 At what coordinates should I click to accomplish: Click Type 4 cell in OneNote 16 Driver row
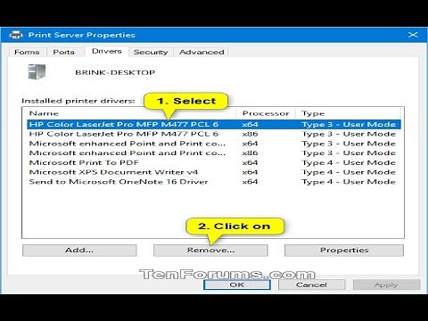click(349, 182)
